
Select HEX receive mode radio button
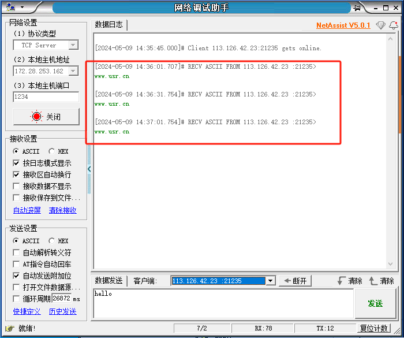[x=51, y=151]
